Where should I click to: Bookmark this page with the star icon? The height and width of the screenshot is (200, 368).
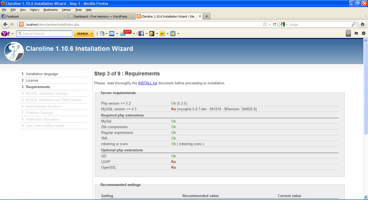265,24
